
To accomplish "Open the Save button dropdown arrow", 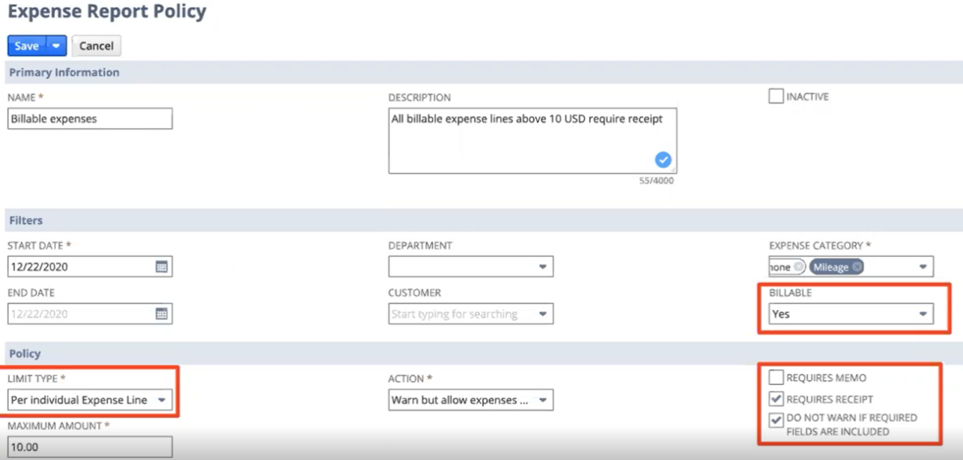I will [56, 46].
